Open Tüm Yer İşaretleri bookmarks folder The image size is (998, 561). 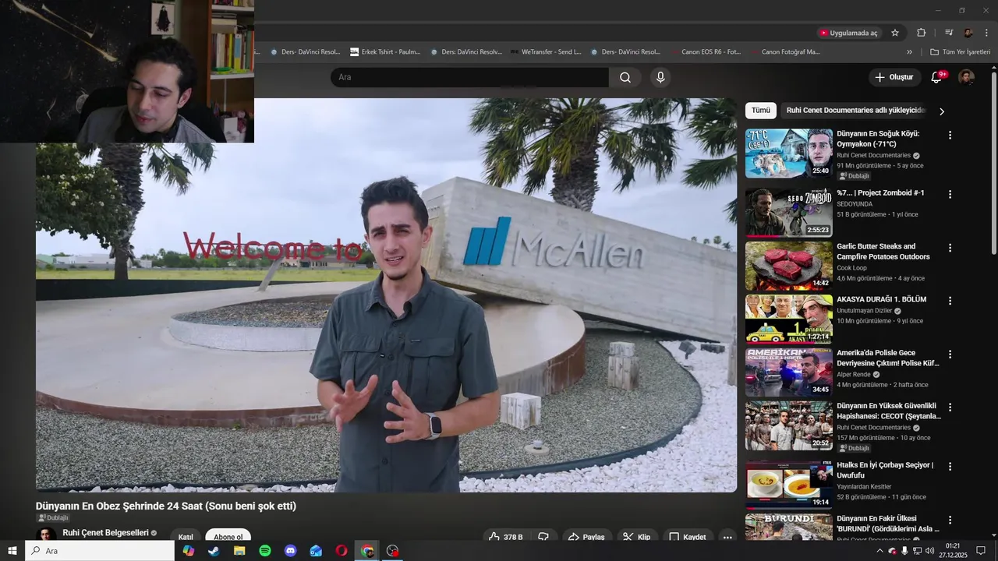pyautogui.click(x=961, y=52)
